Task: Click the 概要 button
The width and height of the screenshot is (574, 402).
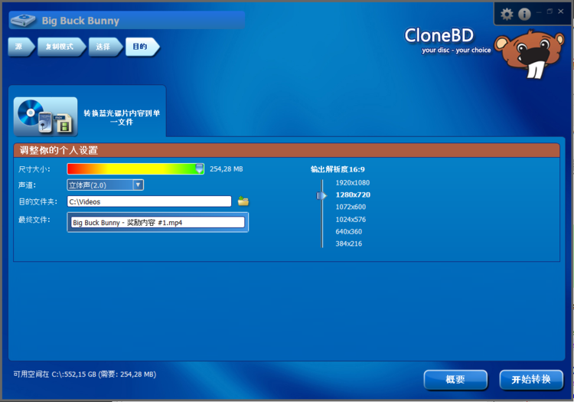Action: pyautogui.click(x=456, y=379)
